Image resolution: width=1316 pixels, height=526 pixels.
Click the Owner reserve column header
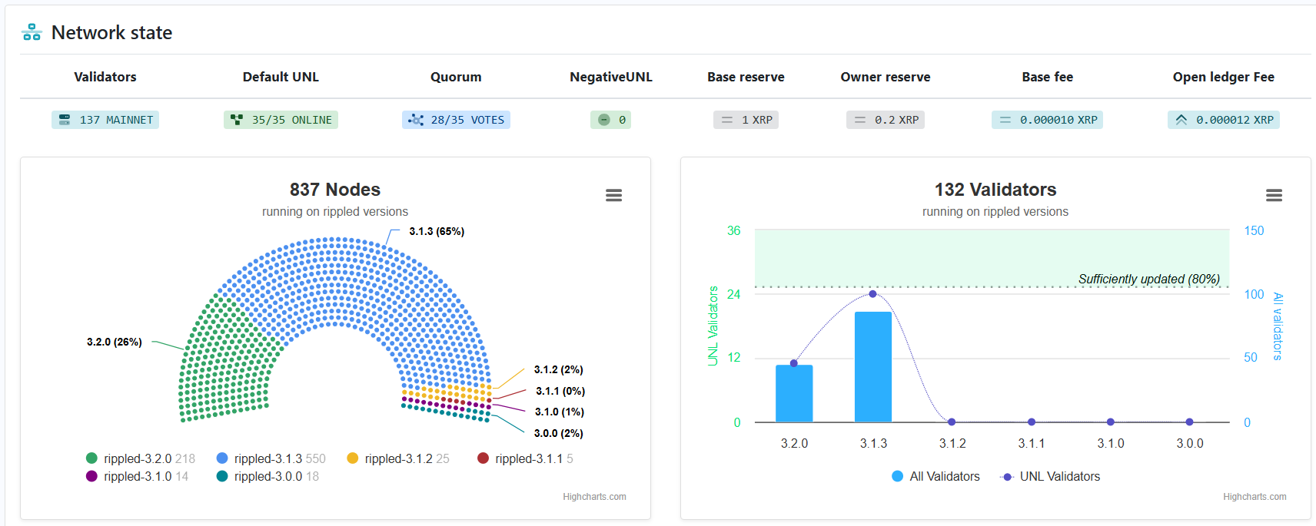pyautogui.click(x=886, y=77)
